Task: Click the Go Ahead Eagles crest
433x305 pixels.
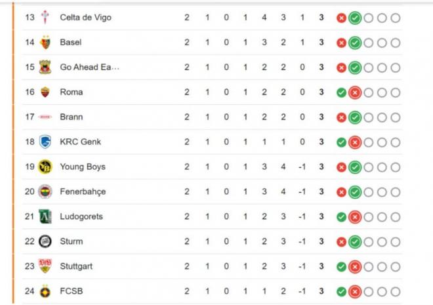Action: (x=45, y=67)
